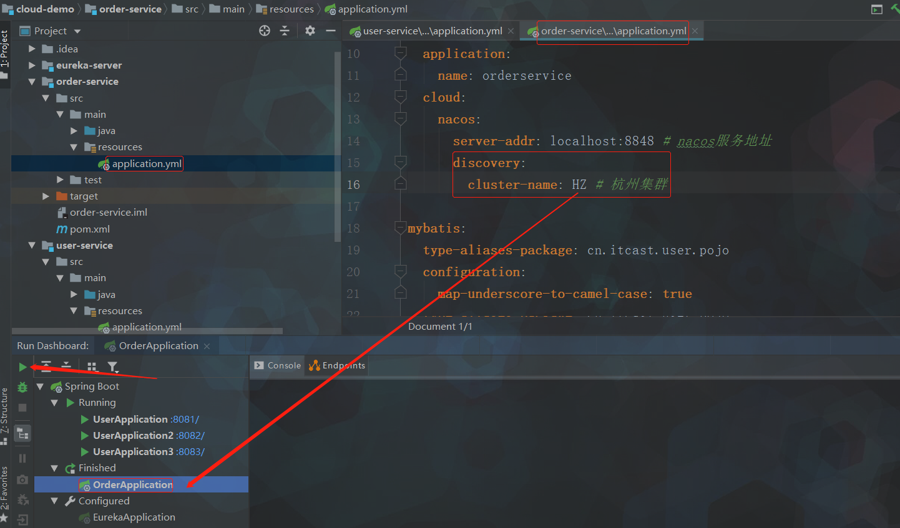The image size is (900, 528).
Task: Collapse the Finished group
Action: point(54,468)
